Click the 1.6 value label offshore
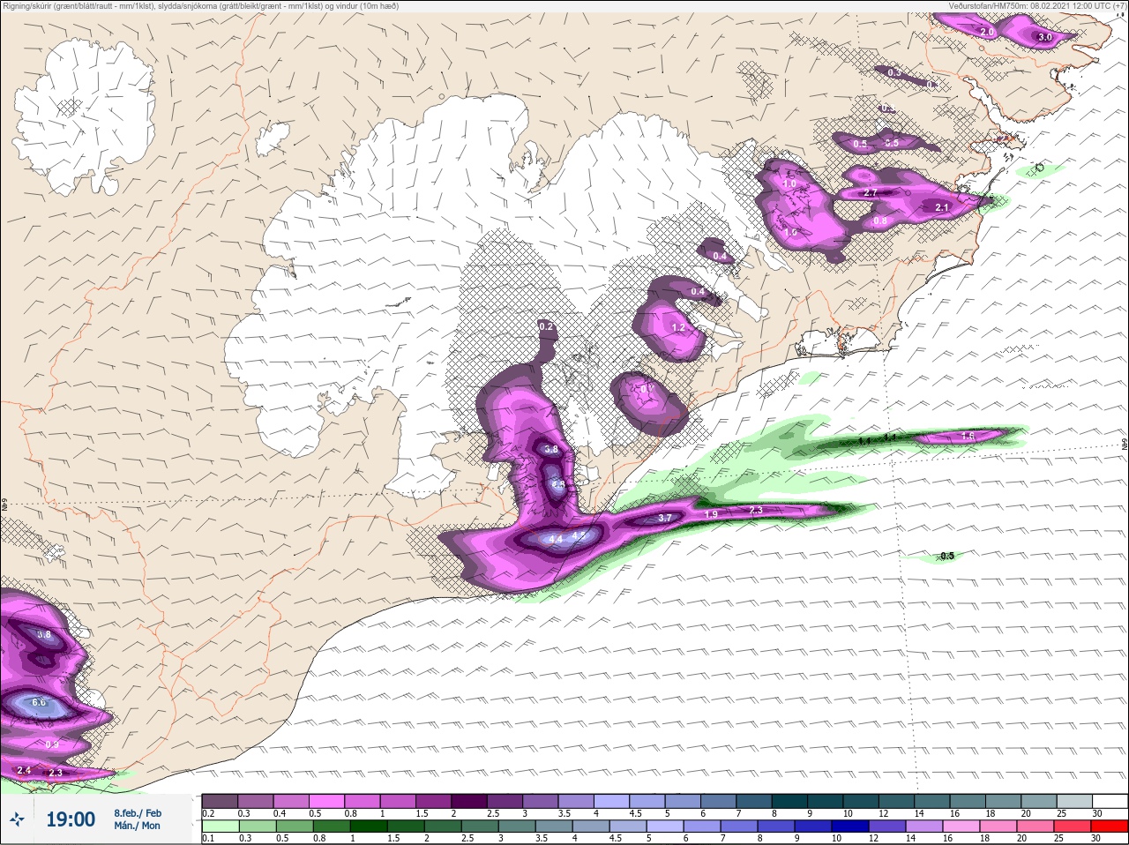The height and width of the screenshot is (845, 1129). coord(968,436)
